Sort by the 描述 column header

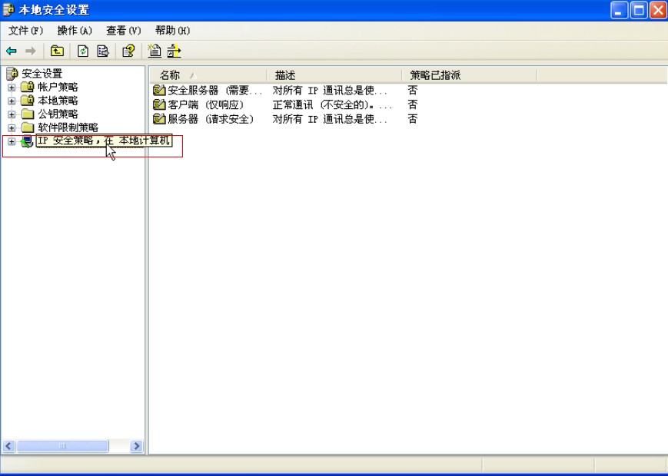334,76
